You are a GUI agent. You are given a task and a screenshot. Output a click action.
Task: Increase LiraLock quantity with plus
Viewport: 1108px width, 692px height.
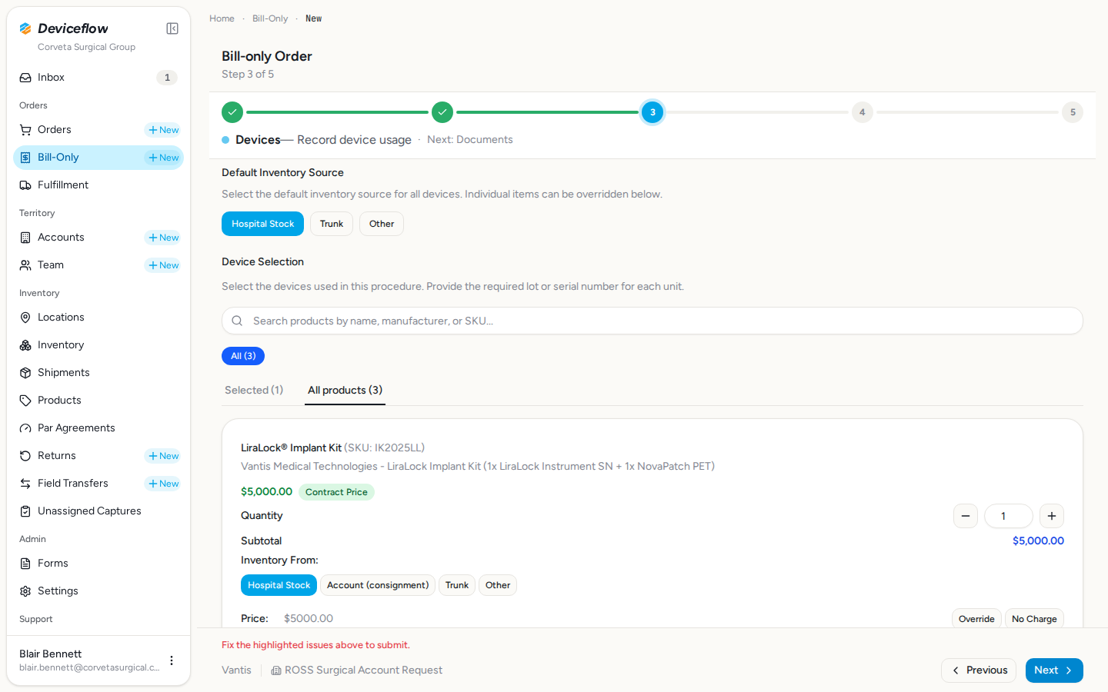(1052, 516)
